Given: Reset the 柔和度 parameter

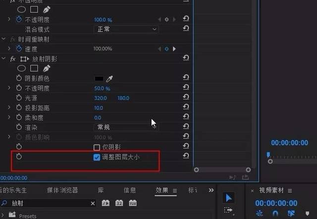Looking at the screenshot, I should click(186, 116).
